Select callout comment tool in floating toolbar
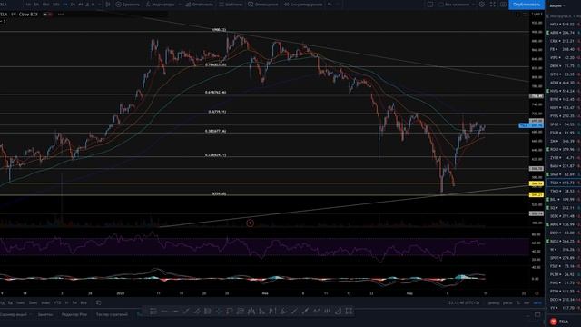Image resolution: width=581 pixels, height=327 pixels. (230, 312)
